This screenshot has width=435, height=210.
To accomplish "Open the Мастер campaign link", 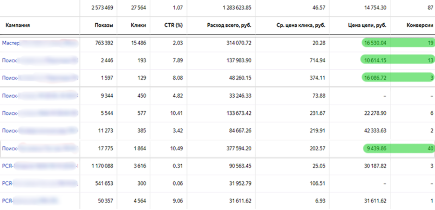I will pyautogui.click(x=11, y=43).
